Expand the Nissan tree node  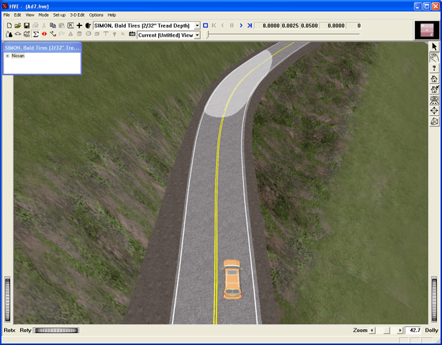pos(8,56)
